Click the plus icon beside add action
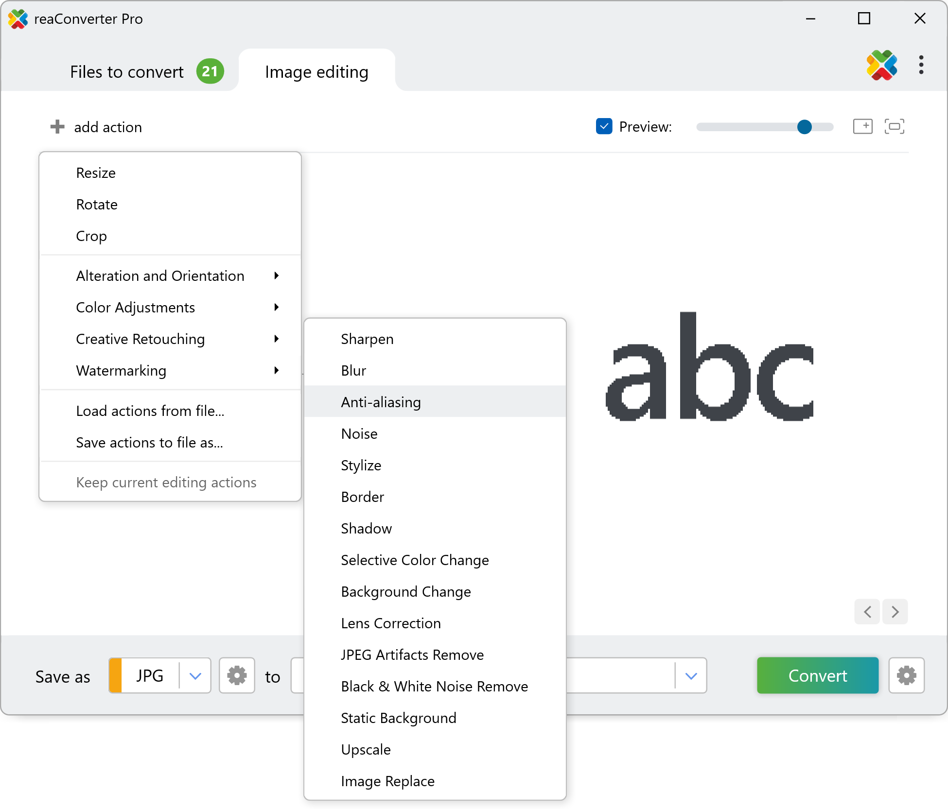Image resolution: width=948 pixels, height=809 pixels. (57, 127)
